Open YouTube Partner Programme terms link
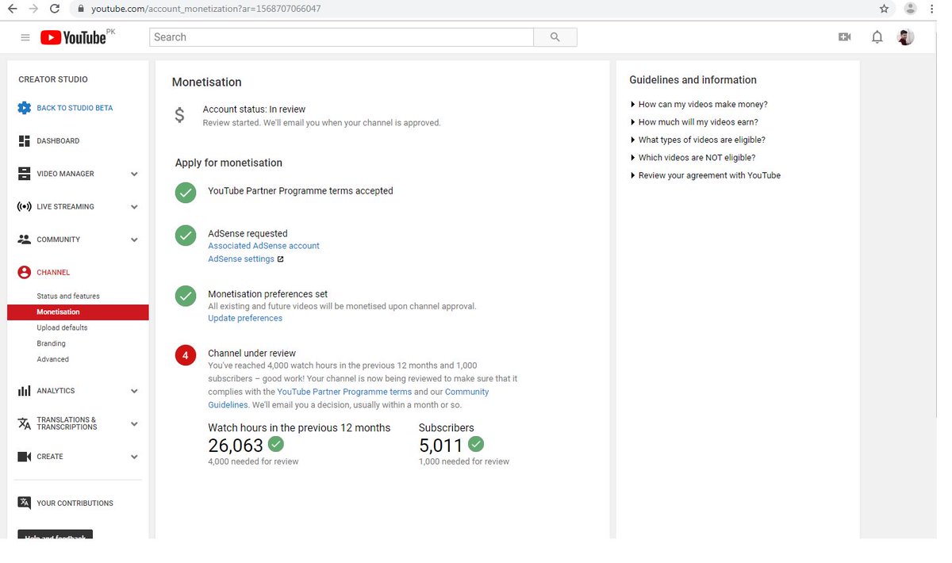 tap(344, 392)
